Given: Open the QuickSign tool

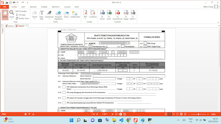Looking at the screenshot, I should pos(49,14).
